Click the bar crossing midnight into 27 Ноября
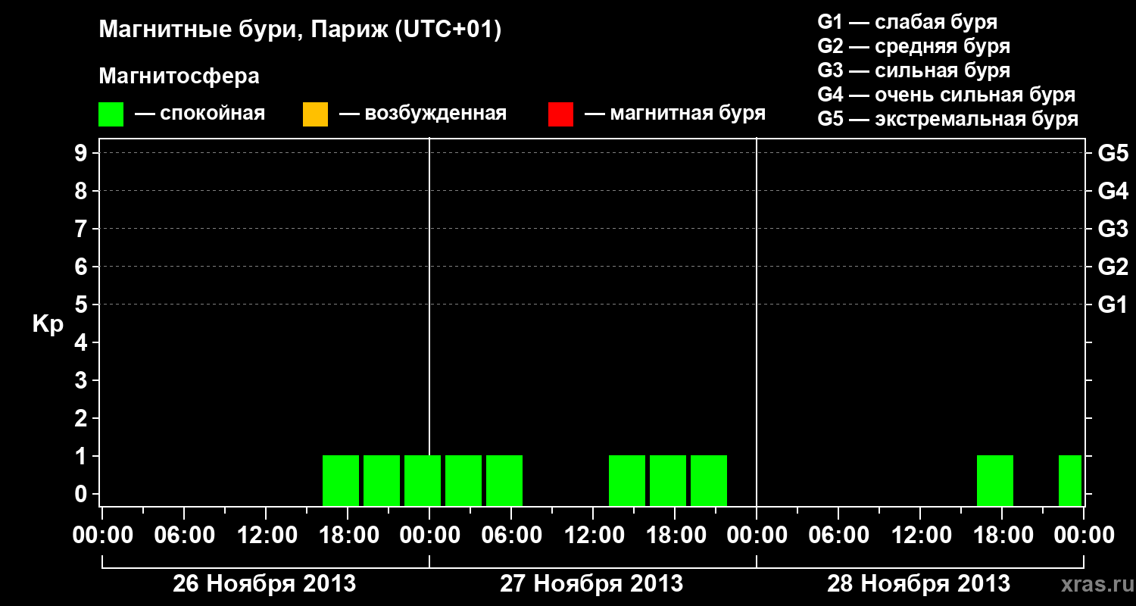 [x=423, y=480]
